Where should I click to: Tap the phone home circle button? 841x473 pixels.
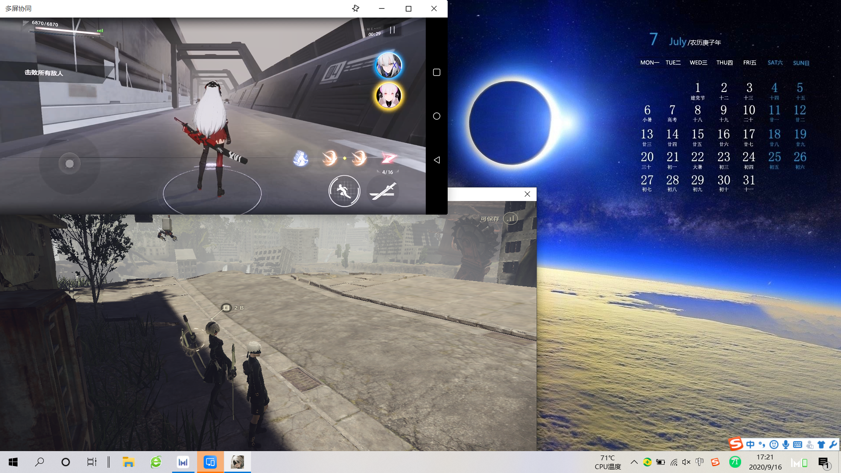tap(437, 116)
